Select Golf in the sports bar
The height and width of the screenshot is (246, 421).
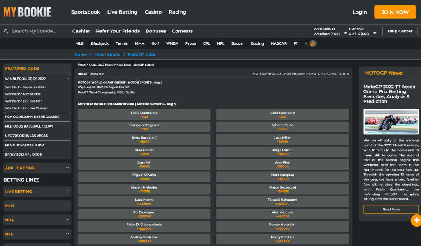tap(155, 43)
